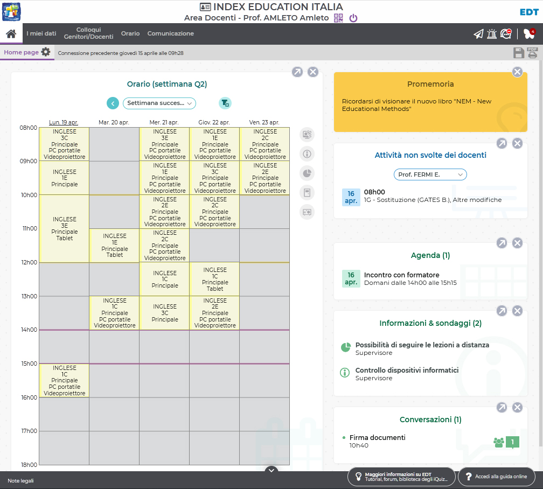Open the butterfly notifications icon
The height and width of the screenshot is (489, 543).
click(x=529, y=34)
